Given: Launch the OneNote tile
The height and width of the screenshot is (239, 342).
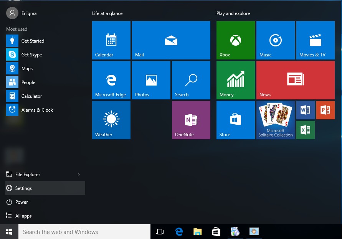Looking at the screenshot, I should click(191, 120).
